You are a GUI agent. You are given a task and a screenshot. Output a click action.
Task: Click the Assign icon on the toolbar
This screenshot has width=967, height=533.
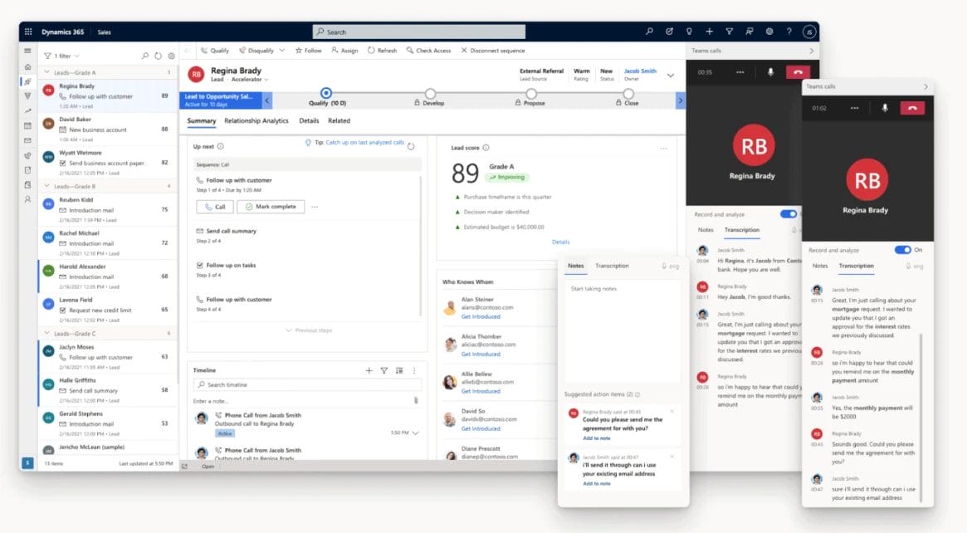pos(335,51)
